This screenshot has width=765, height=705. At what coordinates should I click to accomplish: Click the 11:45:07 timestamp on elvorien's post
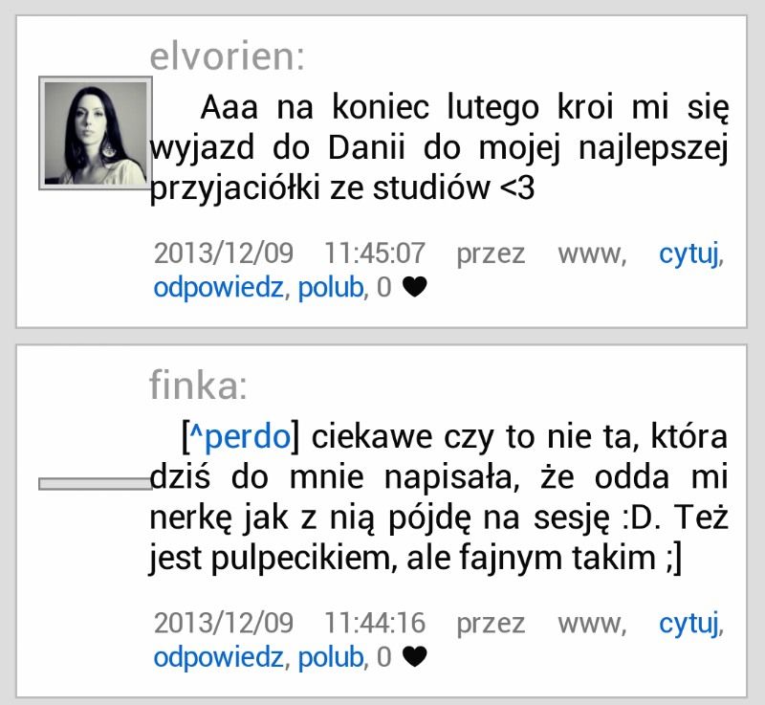[375, 253]
